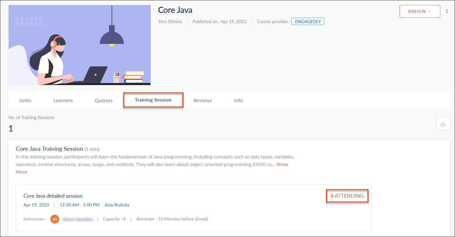This screenshot has width=455, height=237.
Task: Click the Asia/Kolkata timezone text
Action: pyautogui.click(x=117, y=205)
